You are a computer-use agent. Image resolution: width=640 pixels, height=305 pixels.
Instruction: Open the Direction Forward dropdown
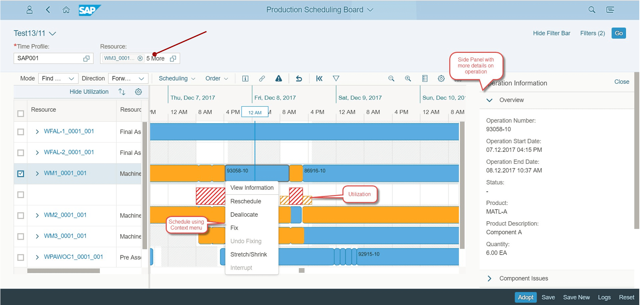128,78
